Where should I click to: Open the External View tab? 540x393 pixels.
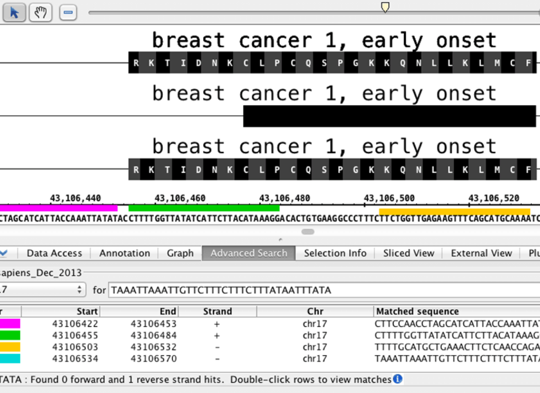[x=481, y=253]
